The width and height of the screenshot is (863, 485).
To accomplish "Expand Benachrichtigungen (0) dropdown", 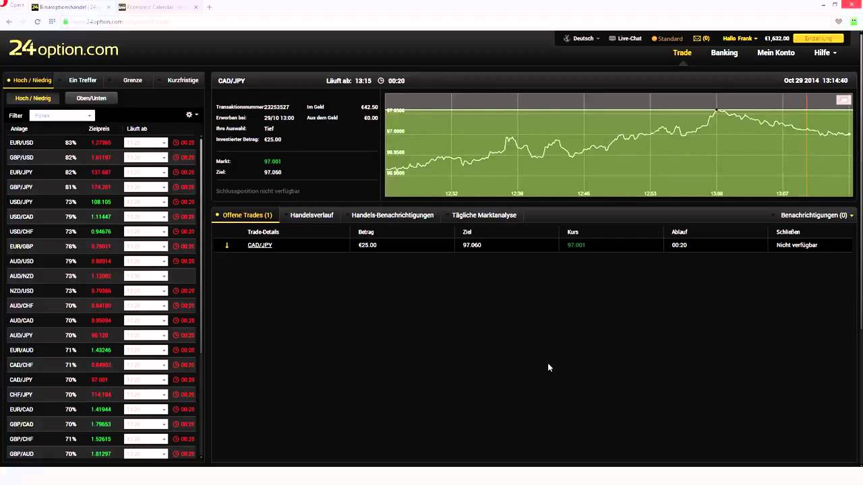I will [817, 216].
